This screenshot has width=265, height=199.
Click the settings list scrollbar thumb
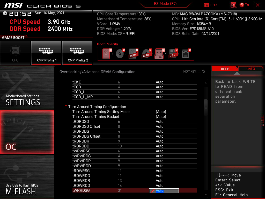pyautogui.click(x=206, y=107)
